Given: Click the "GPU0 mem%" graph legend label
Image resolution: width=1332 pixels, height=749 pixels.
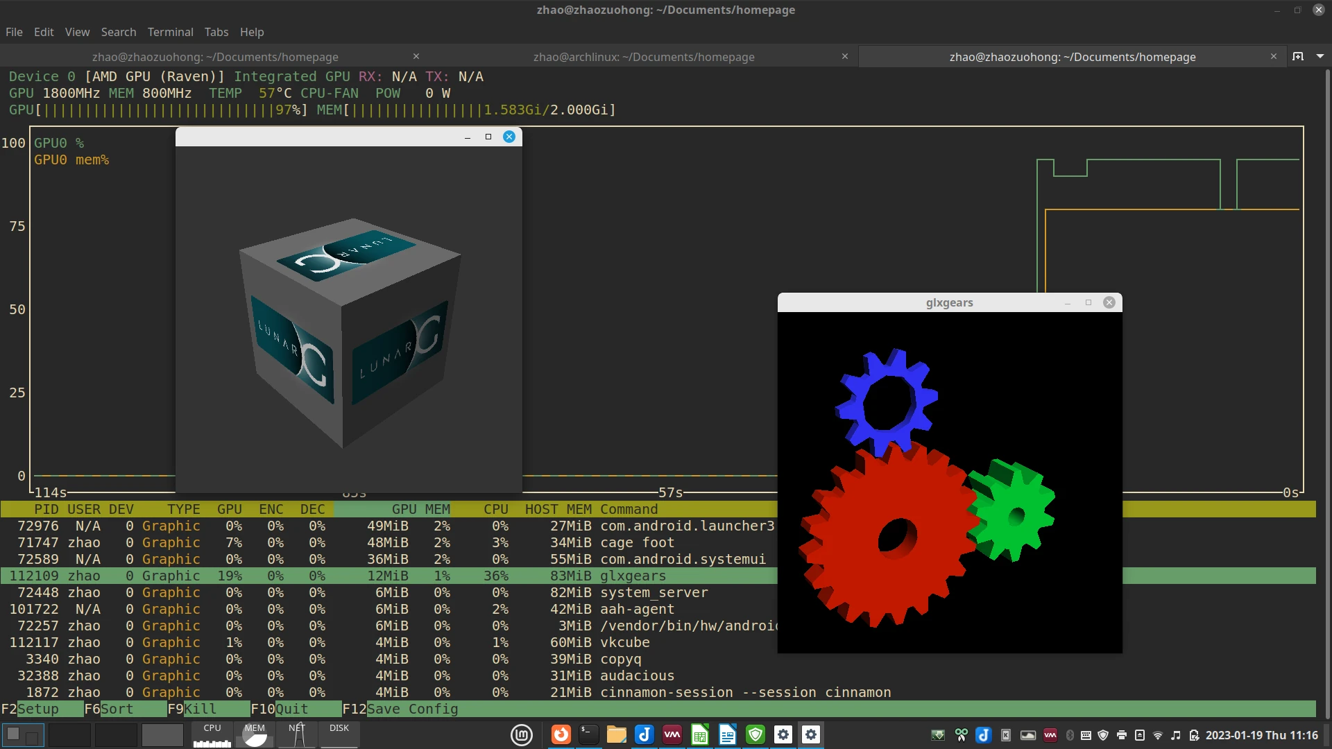Looking at the screenshot, I should coord(71,160).
